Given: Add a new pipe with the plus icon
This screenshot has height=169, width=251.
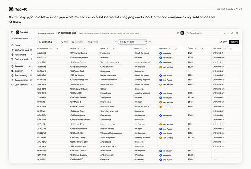Looking at the screenshot, I should [x=30, y=45].
